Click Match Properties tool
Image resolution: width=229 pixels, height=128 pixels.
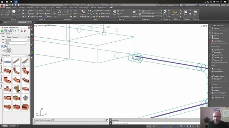click(x=135, y=14)
